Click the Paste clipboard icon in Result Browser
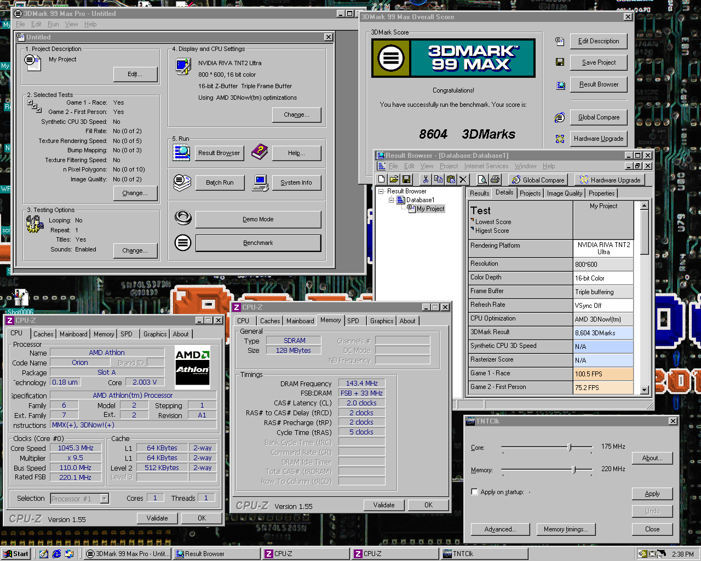 pos(451,179)
